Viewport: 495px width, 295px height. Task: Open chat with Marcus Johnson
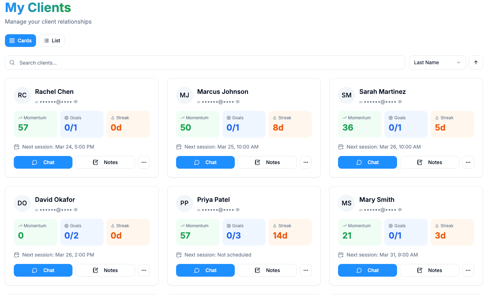click(x=205, y=162)
